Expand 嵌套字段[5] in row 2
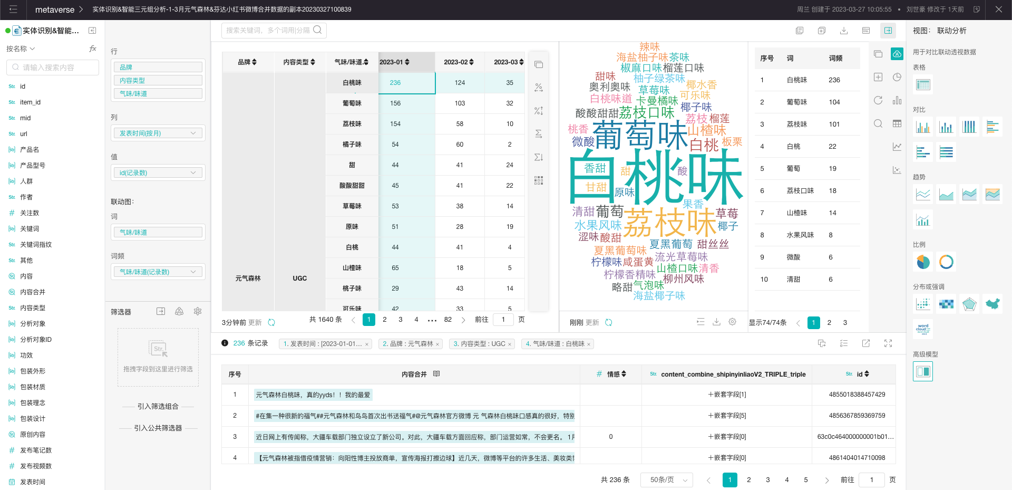This screenshot has width=1012, height=490. tap(727, 416)
